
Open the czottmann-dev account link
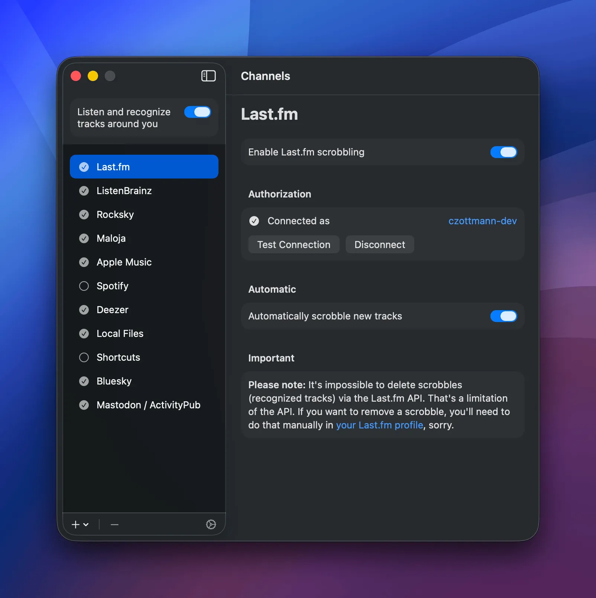click(482, 221)
